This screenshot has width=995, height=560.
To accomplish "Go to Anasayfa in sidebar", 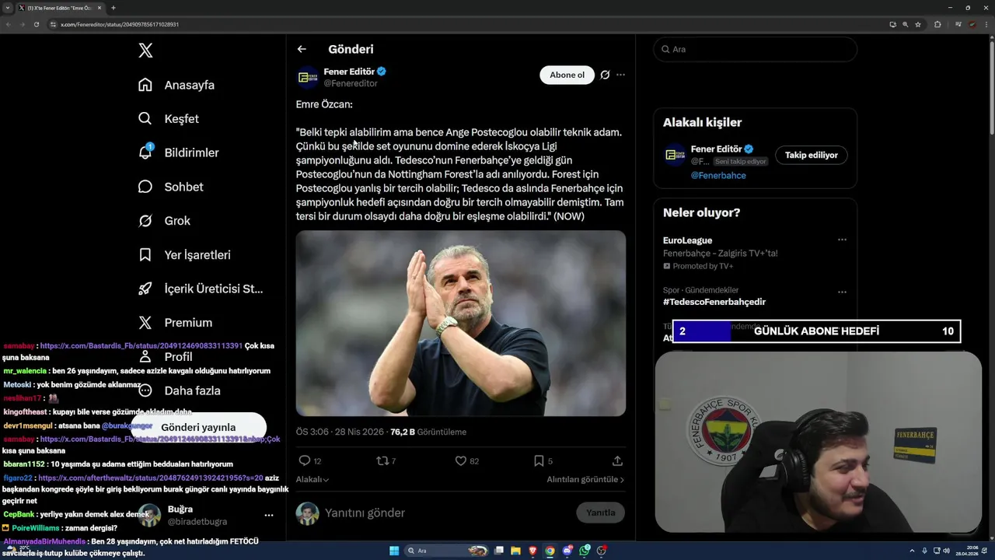I will pyautogui.click(x=176, y=85).
